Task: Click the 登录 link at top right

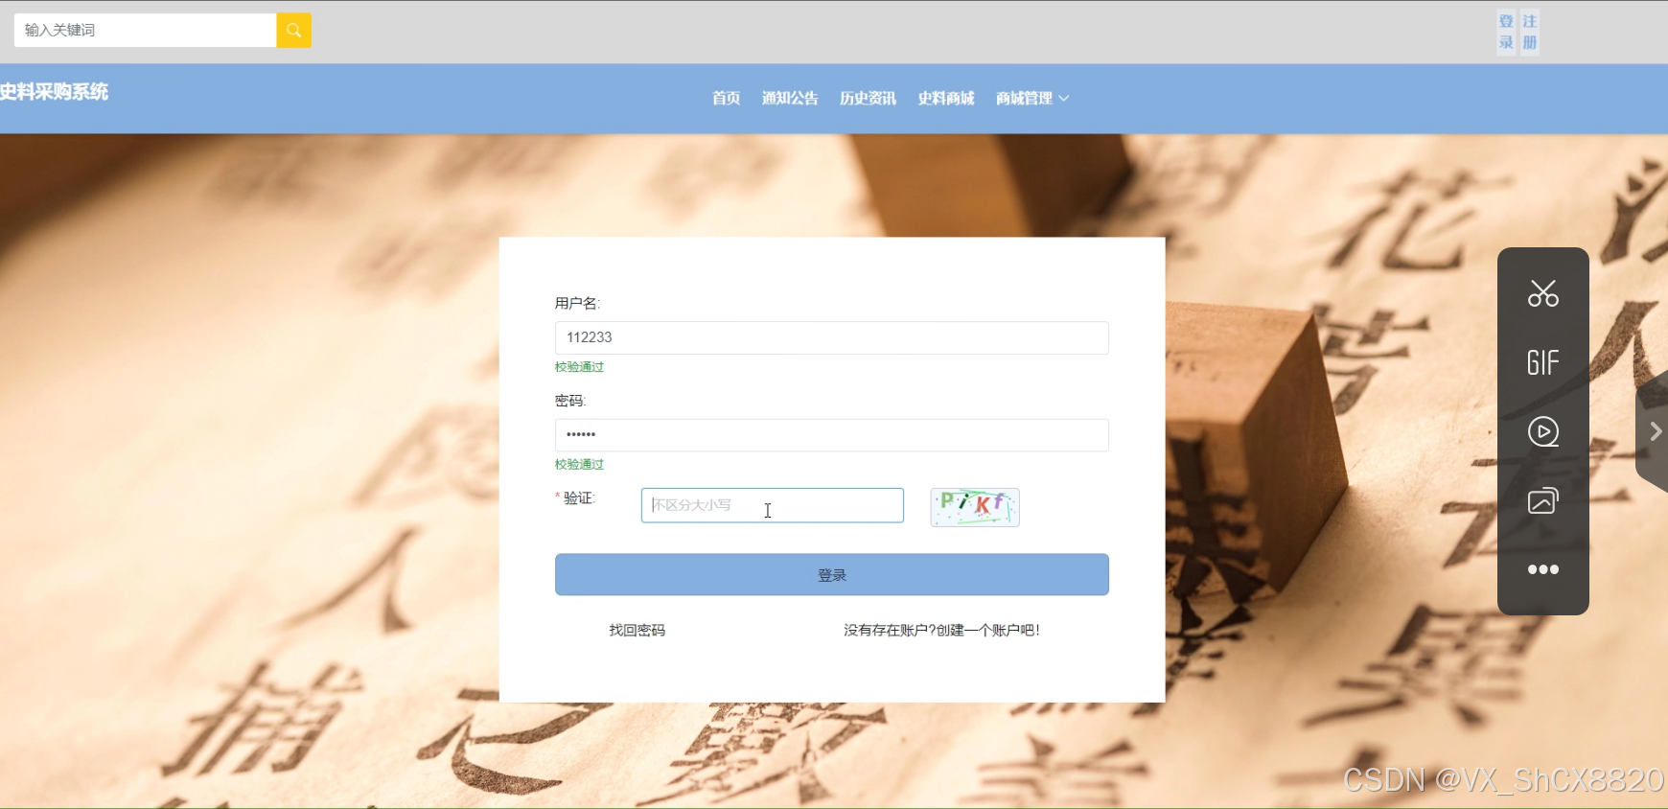Action: tap(1506, 32)
